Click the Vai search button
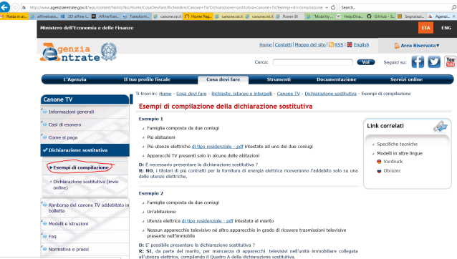The height and width of the screenshot is (259, 457). click(x=366, y=62)
